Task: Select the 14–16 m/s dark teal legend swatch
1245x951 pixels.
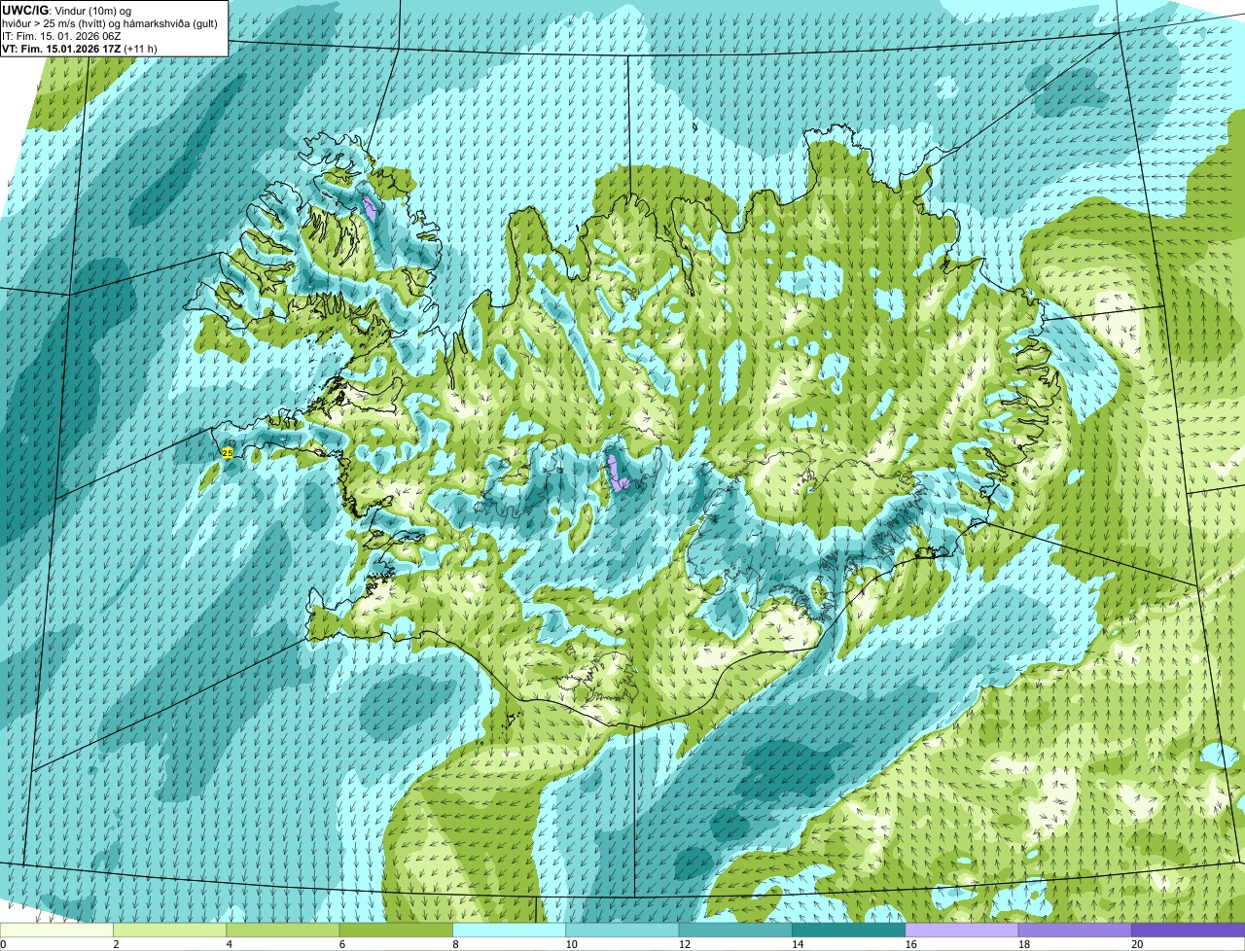Action: tap(849, 930)
